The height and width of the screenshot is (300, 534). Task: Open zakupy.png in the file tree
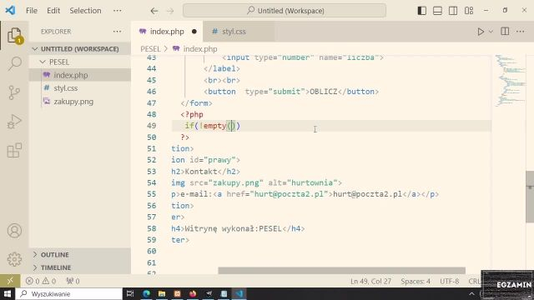click(x=80, y=102)
